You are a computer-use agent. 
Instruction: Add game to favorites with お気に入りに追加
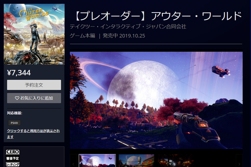coord(34,98)
